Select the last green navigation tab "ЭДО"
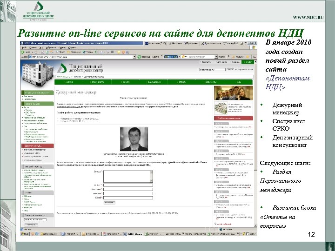This screenshot has height=251, width=335. tap(238, 82)
